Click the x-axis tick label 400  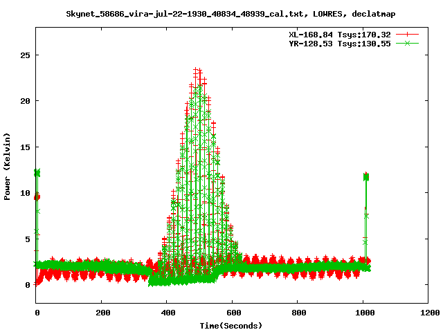tap(168, 313)
